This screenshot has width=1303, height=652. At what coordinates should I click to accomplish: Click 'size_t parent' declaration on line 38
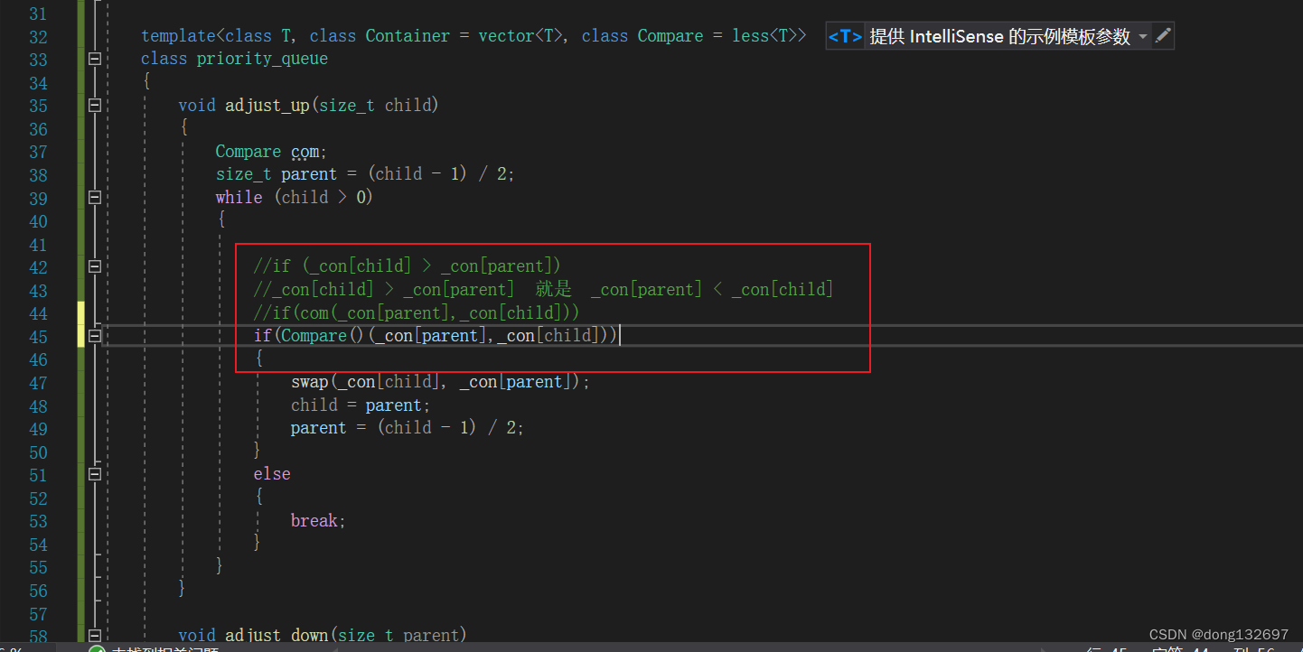tap(276, 174)
